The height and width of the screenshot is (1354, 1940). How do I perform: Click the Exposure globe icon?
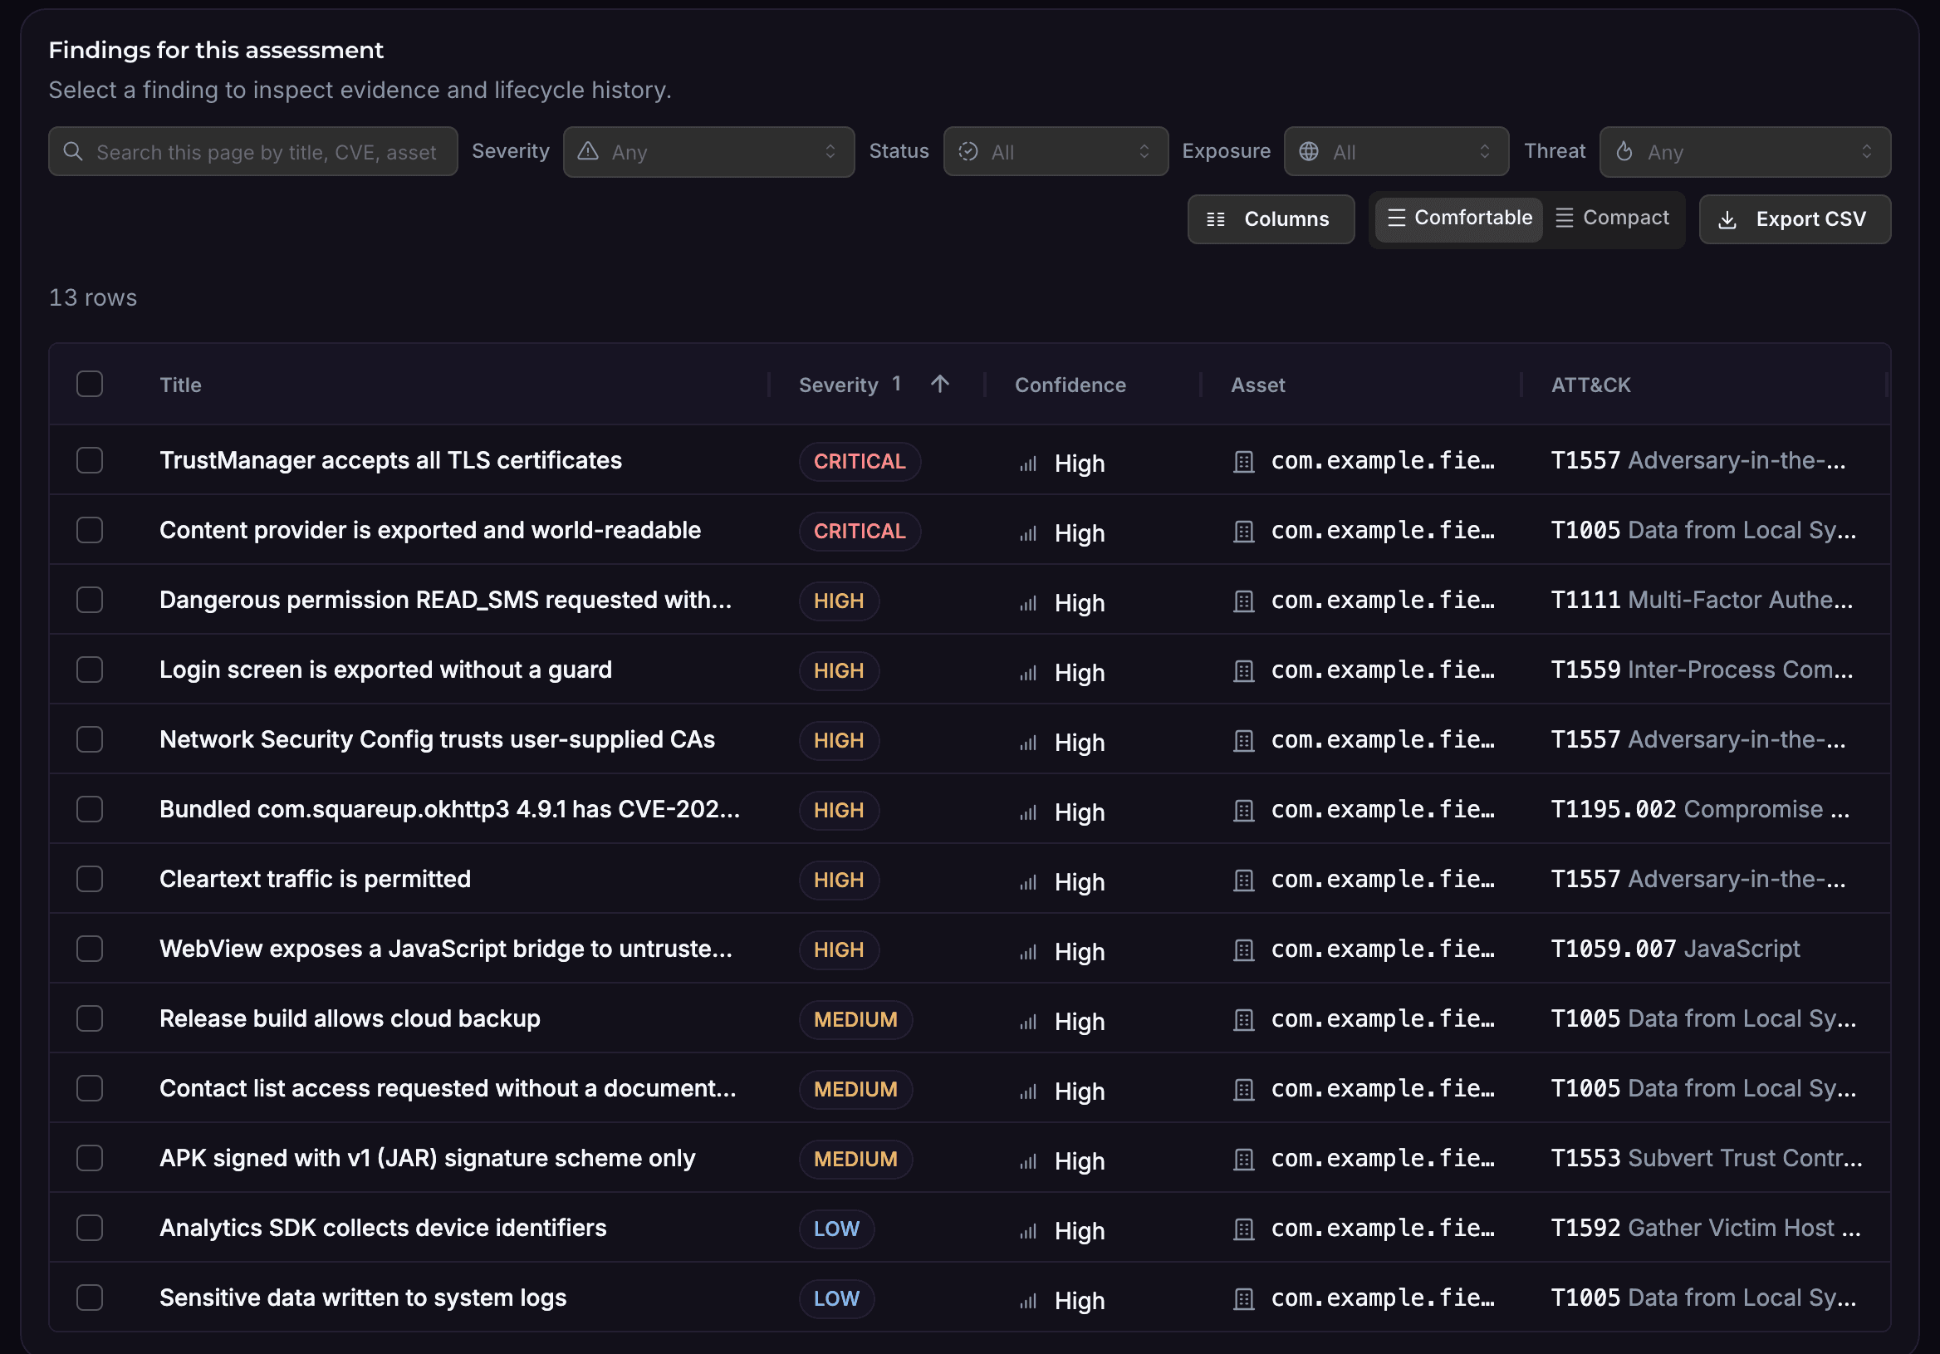(x=1309, y=151)
